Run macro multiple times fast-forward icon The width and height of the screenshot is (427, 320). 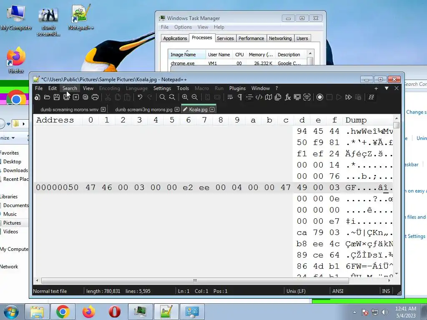[349, 97]
